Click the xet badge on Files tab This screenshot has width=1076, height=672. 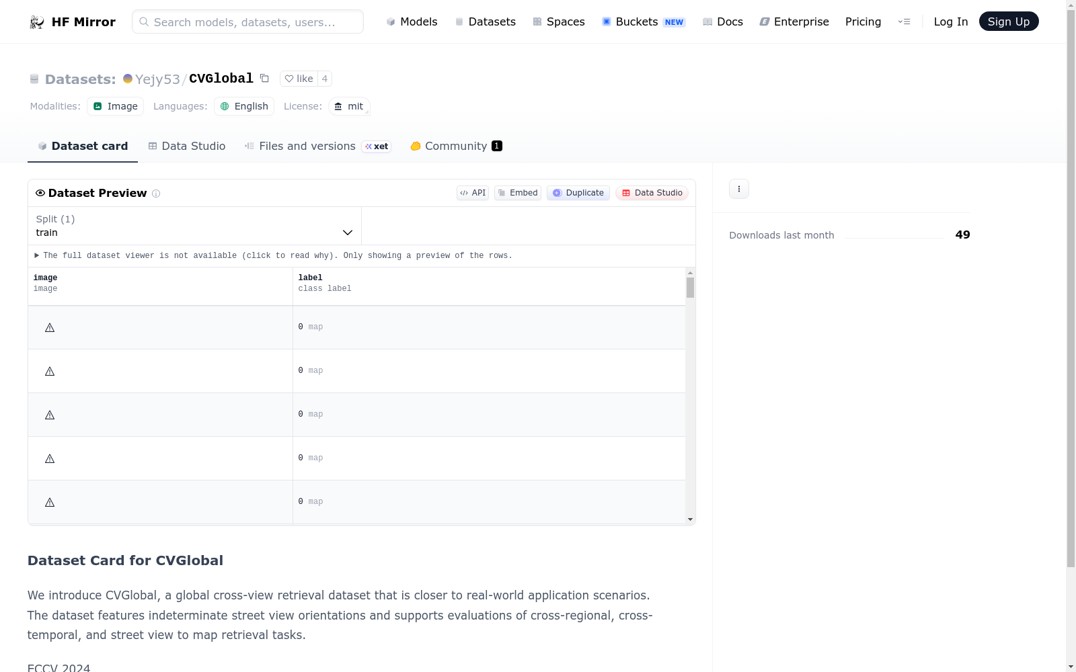(x=377, y=146)
